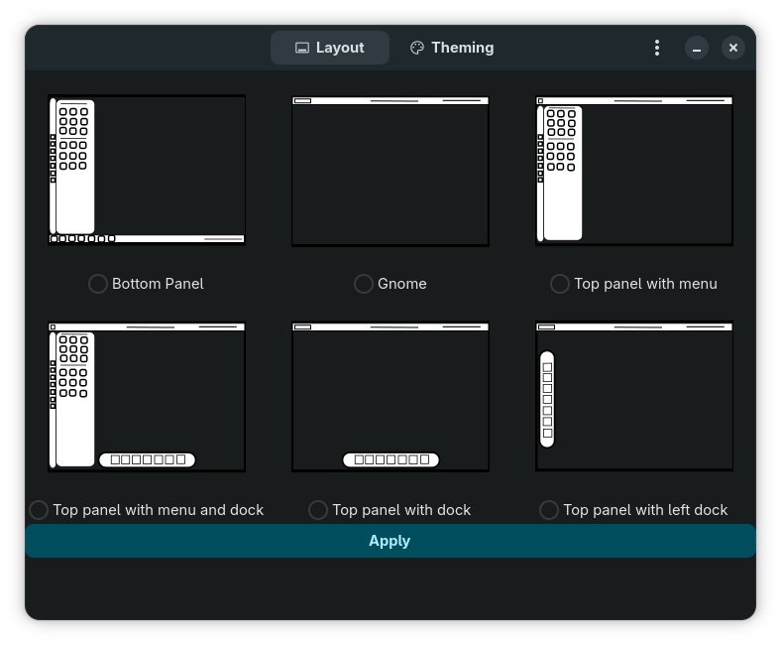Image resolution: width=781 pixels, height=645 pixels.
Task: Select Top panel with menu and dock radio
Action: (39, 510)
